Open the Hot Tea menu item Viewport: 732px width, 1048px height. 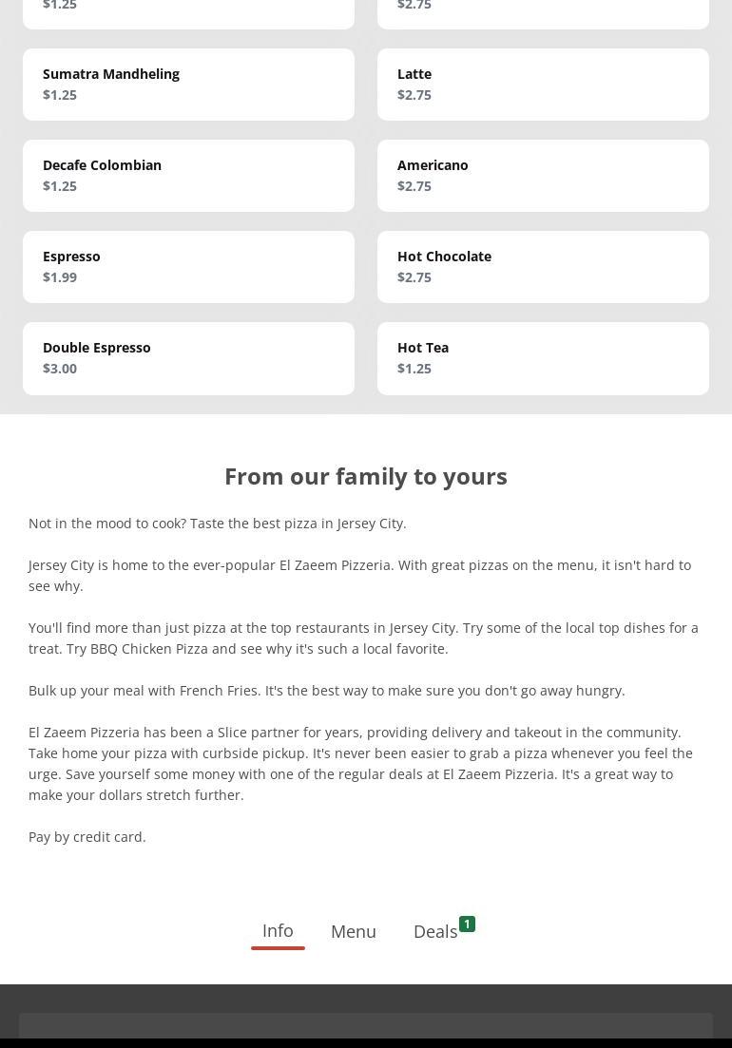[543, 358]
